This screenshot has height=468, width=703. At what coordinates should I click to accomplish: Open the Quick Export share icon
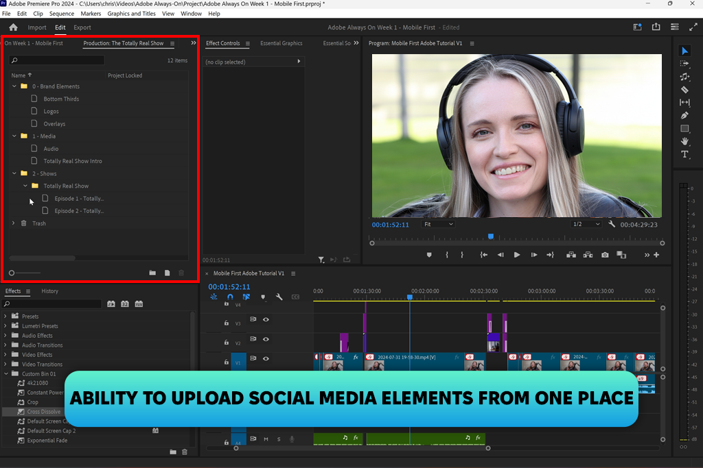pyautogui.click(x=656, y=27)
